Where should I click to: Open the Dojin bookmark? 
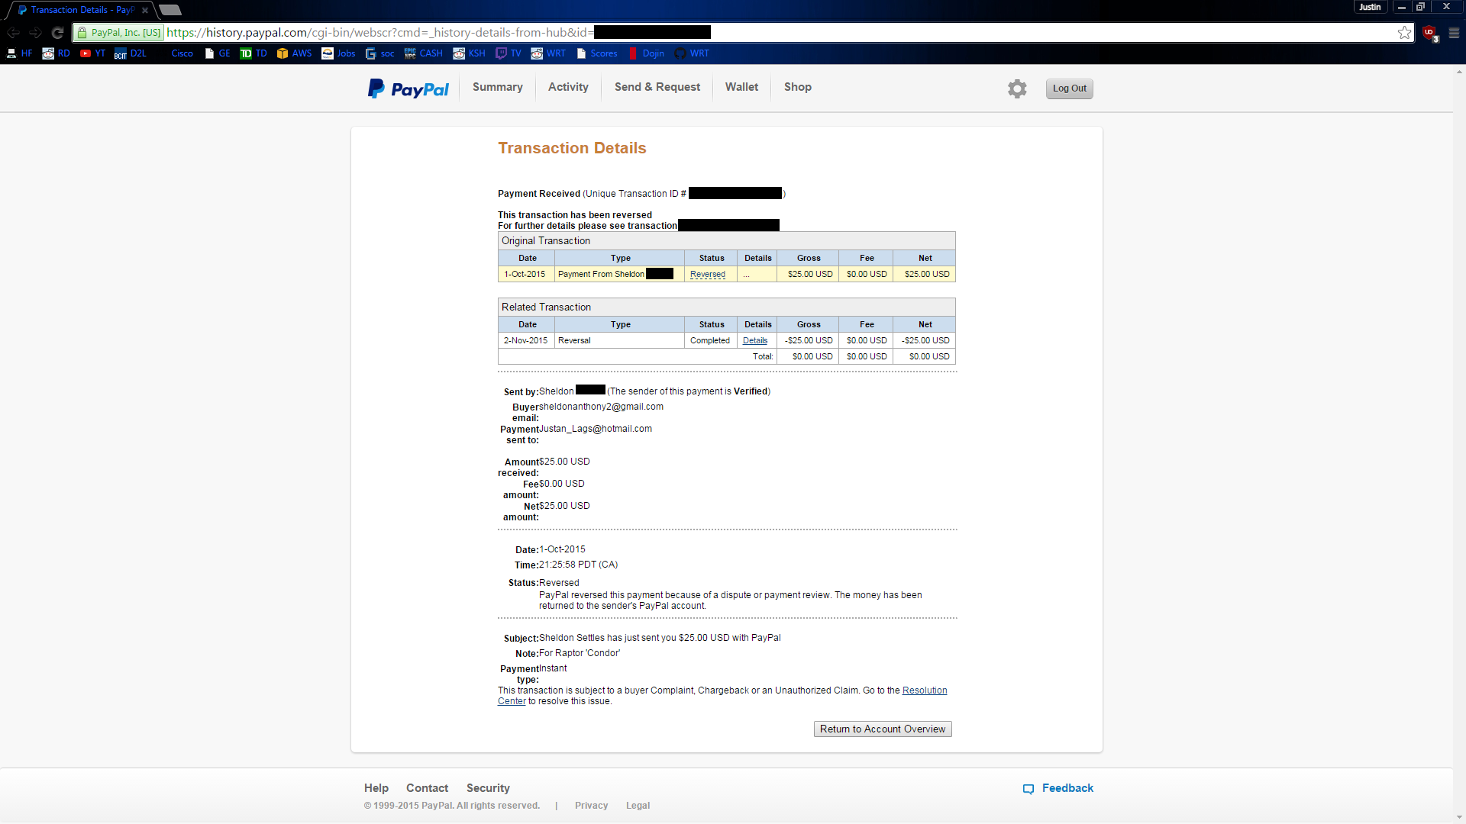tap(646, 53)
